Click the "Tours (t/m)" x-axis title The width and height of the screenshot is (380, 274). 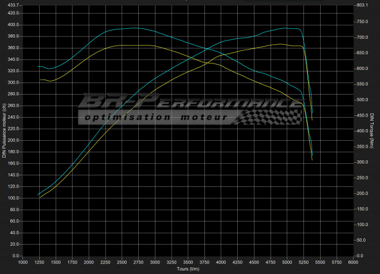point(188,269)
